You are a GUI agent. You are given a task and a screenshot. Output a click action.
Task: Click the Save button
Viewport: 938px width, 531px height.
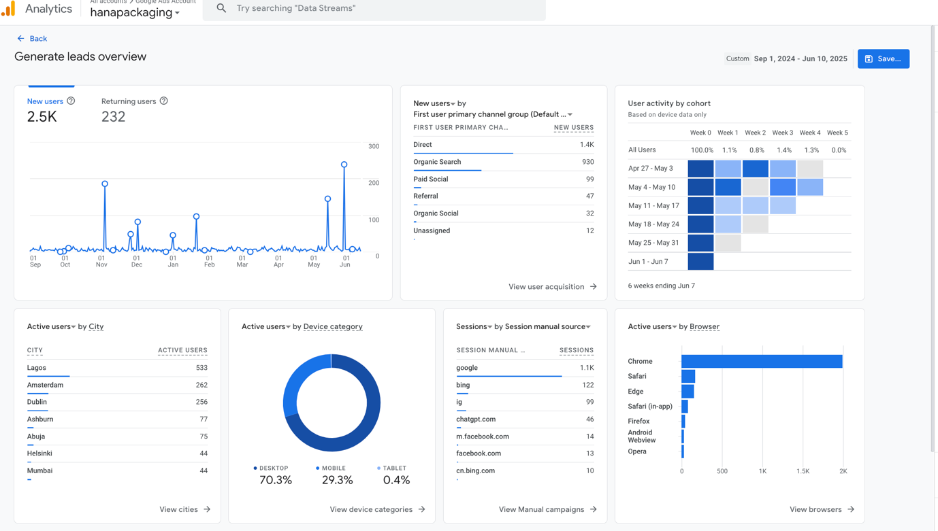[883, 58]
